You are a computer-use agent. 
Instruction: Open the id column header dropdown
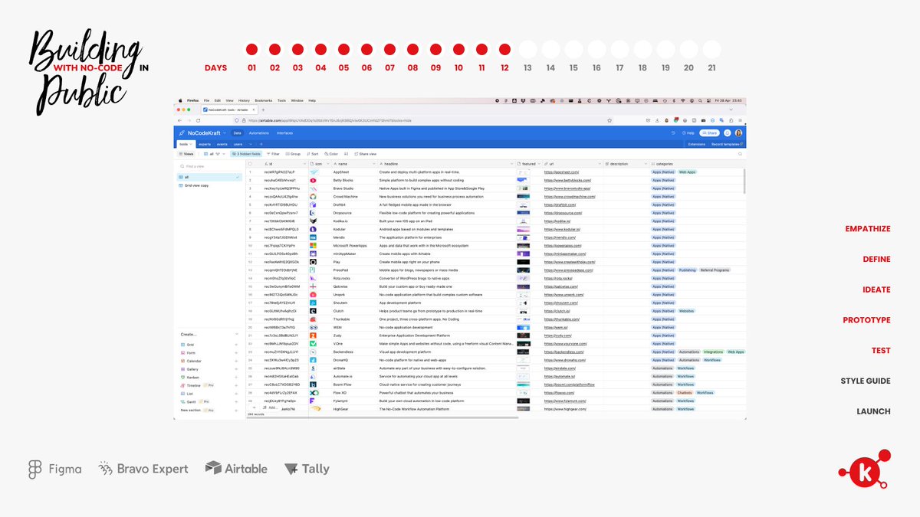point(304,164)
